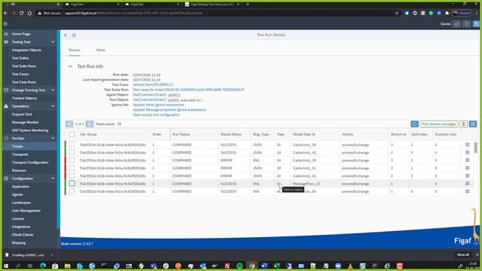Go to the previous table page arrow

(69, 123)
